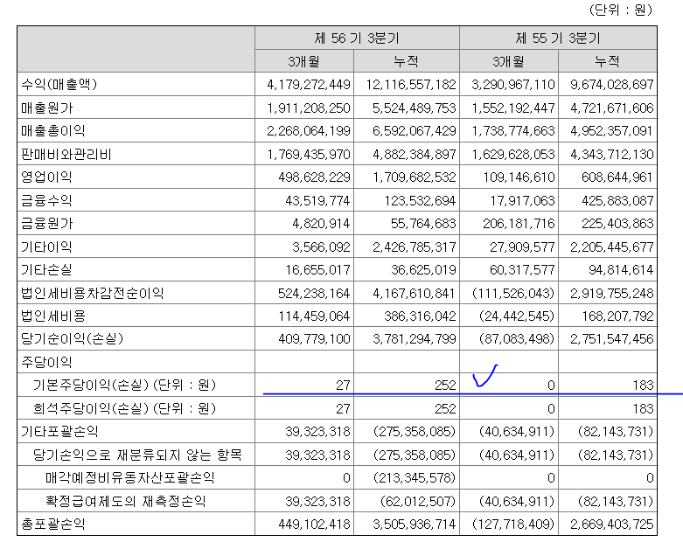
Task: Select the value 206,181,716
Action: click(519, 224)
